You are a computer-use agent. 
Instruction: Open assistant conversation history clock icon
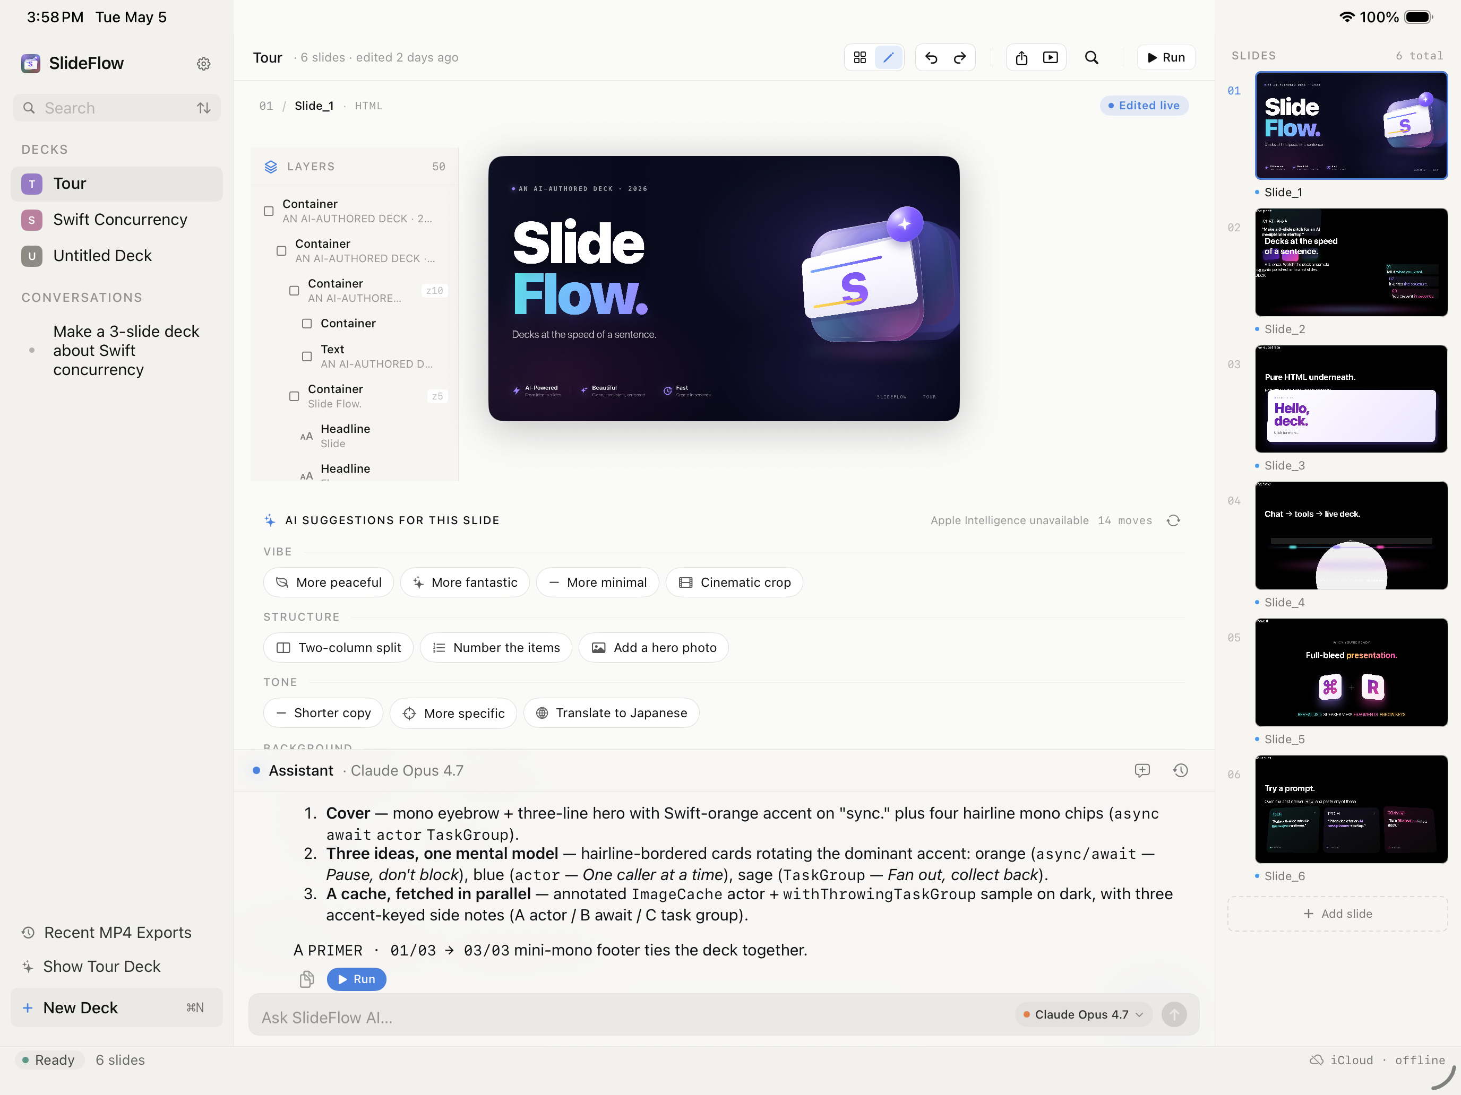coord(1180,770)
